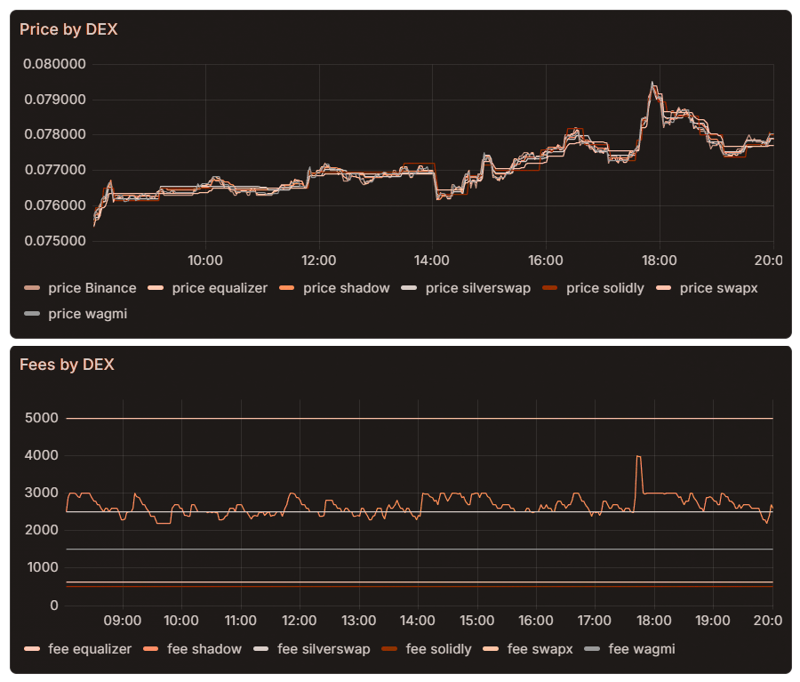Click the fee spike near 18:00 on the chart
The height and width of the screenshot is (682, 800).
point(636,456)
